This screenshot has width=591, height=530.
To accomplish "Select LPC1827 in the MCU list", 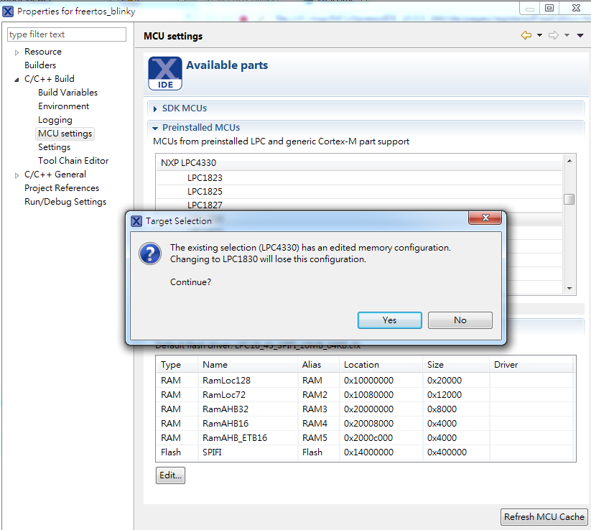I will pyautogui.click(x=359, y=205).
